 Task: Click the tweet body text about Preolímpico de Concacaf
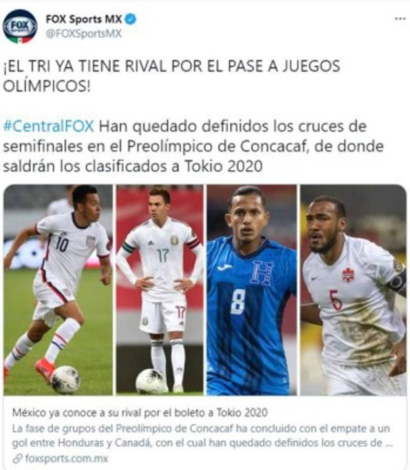[x=193, y=146]
